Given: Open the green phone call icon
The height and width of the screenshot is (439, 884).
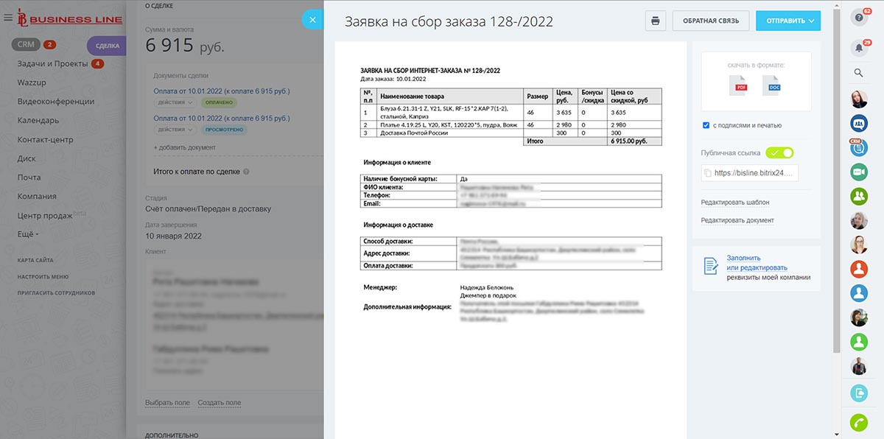Looking at the screenshot, I should [x=858, y=422].
